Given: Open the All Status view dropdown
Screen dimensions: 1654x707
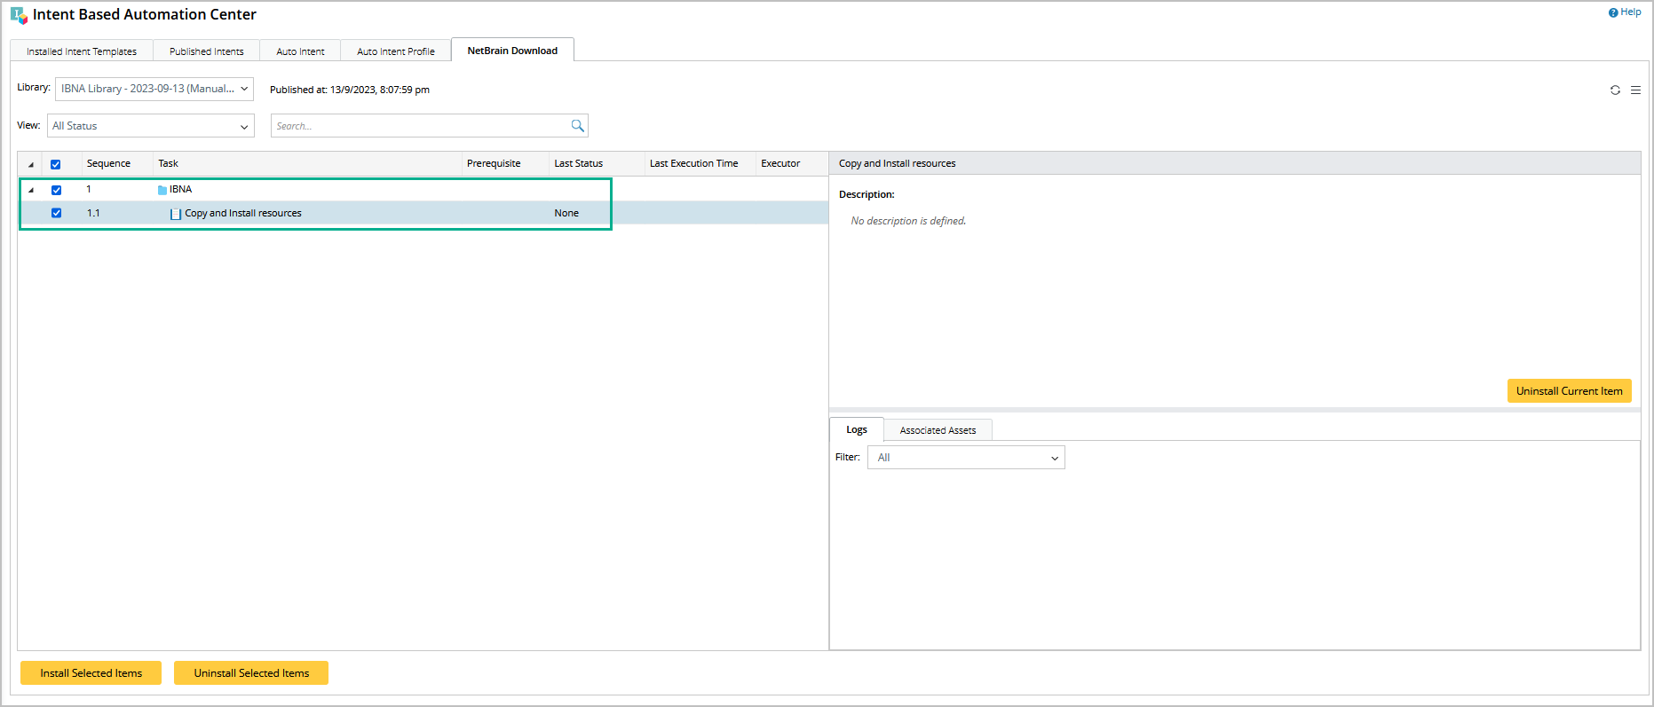Looking at the screenshot, I should tap(151, 126).
